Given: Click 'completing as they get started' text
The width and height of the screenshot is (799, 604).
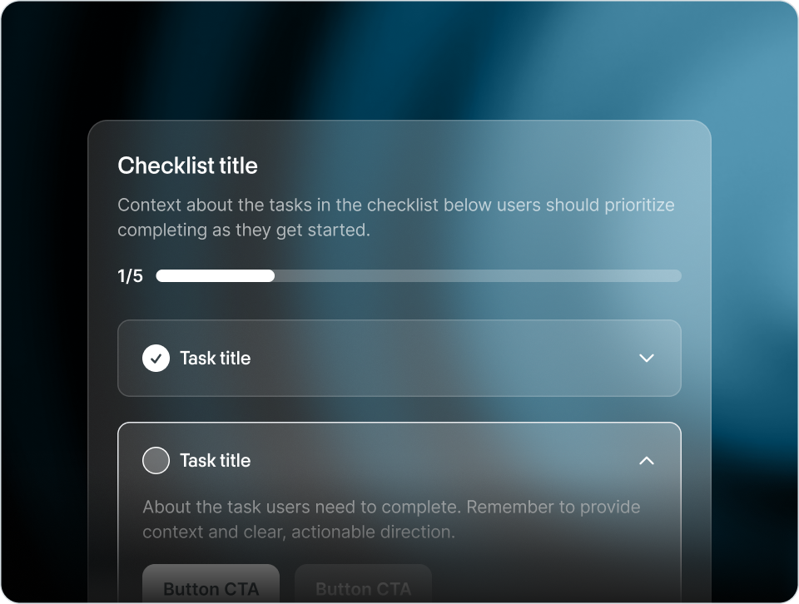Looking at the screenshot, I should click(x=243, y=230).
